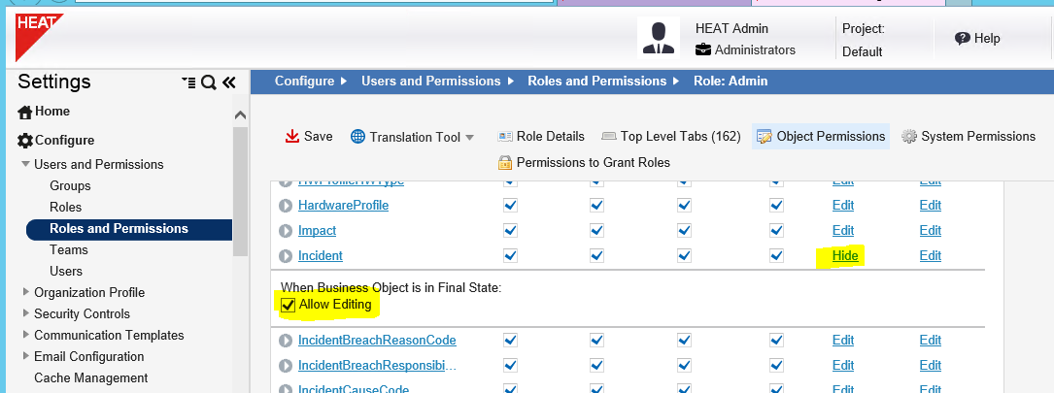Click the Hide link for Incident

tap(845, 256)
